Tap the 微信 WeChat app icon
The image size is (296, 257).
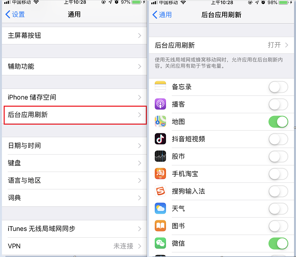coord(160,243)
